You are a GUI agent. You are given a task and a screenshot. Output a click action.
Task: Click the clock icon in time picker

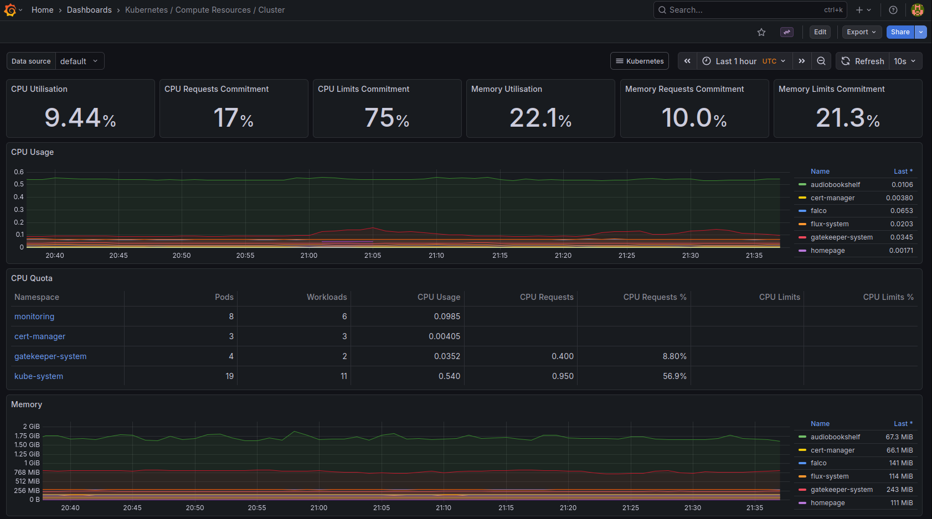(707, 61)
